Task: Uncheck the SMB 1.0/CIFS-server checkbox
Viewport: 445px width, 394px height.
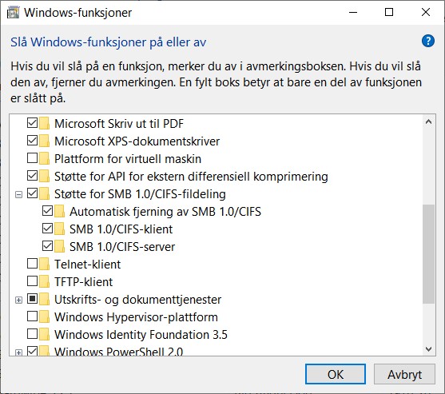Action: (x=47, y=246)
